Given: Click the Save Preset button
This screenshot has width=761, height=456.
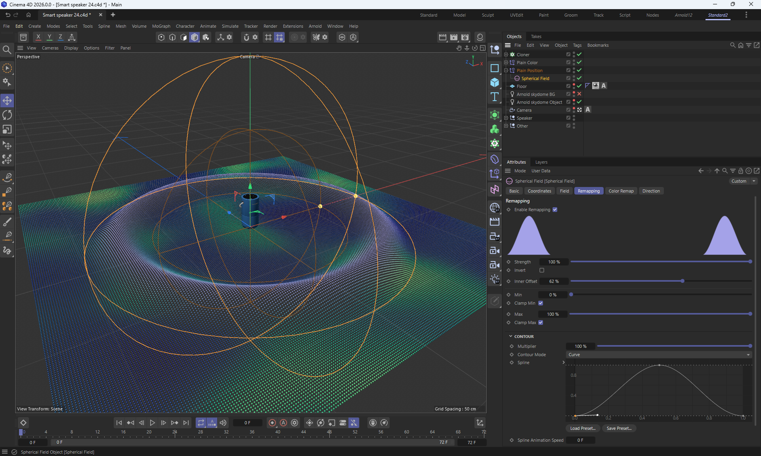Looking at the screenshot, I should 619,428.
